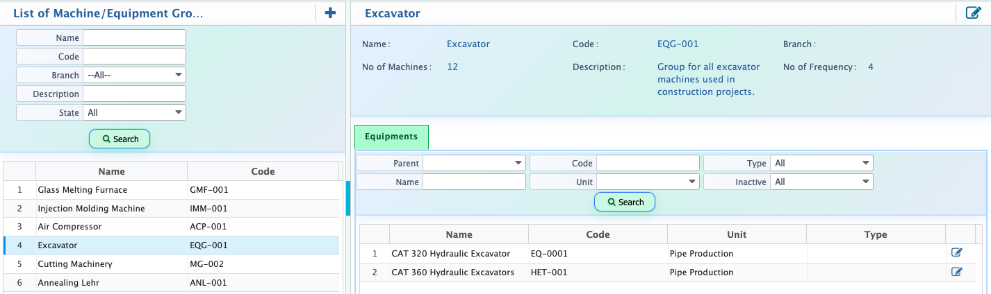Click code cell GMF-001
Image resolution: width=991 pixels, height=294 pixels.
208,189
